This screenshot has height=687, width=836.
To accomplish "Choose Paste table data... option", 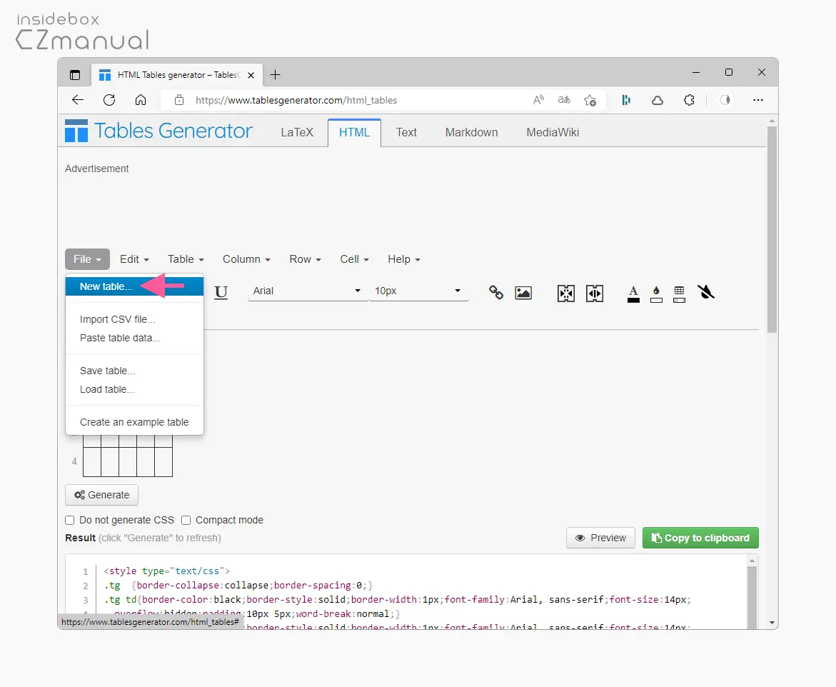I will [x=134, y=339].
